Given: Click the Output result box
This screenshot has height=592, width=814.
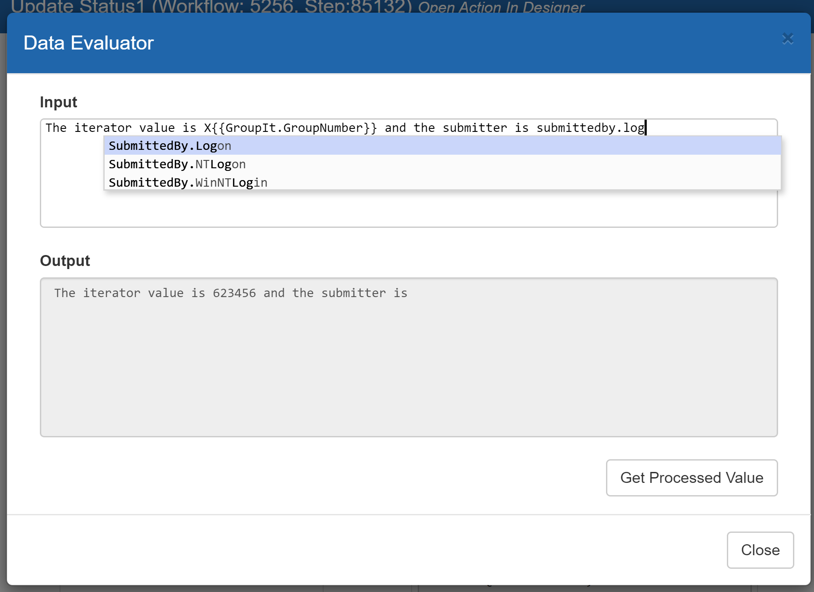Looking at the screenshot, I should click(409, 357).
